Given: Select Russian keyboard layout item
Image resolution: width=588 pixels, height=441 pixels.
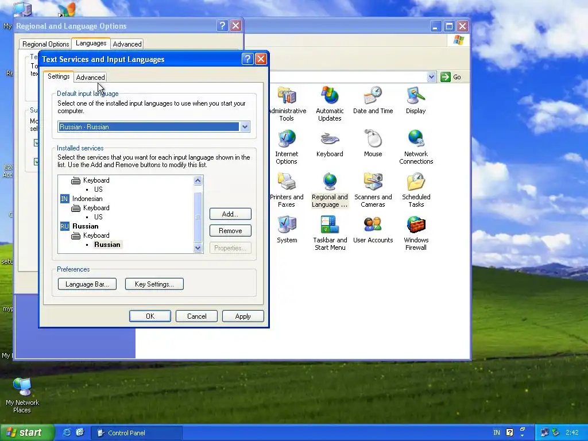Looking at the screenshot, I should 107,245.
